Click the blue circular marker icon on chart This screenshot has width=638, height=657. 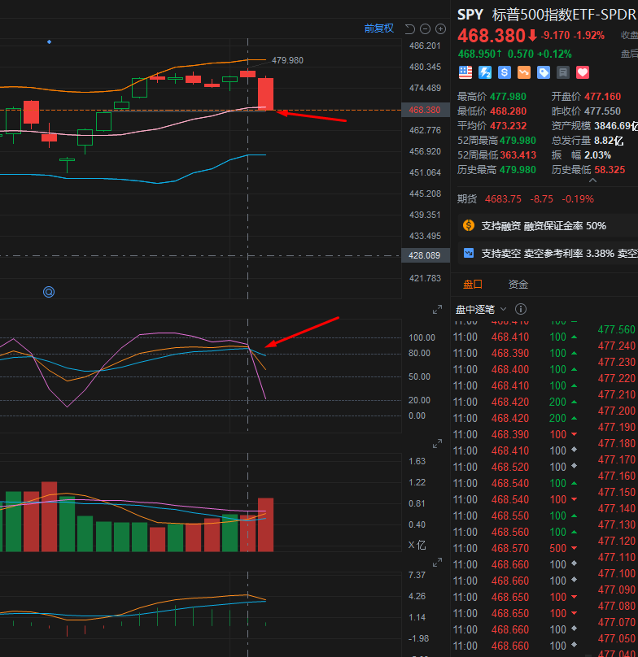point(49,292)
